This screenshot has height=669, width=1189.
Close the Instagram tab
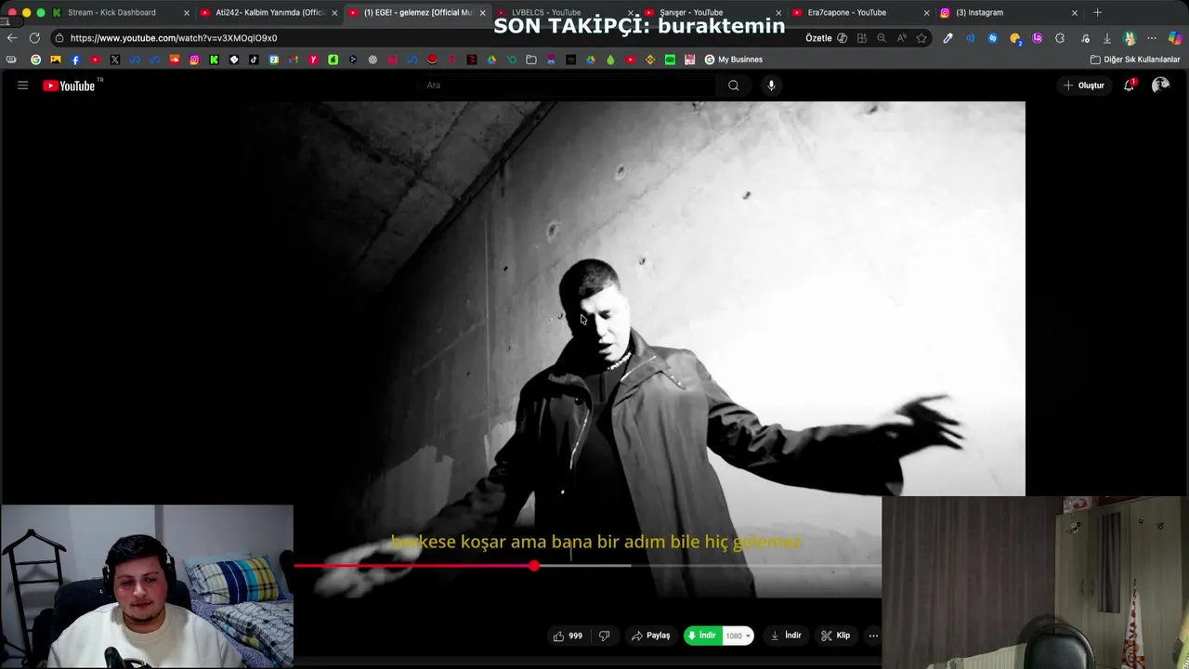click(x=1075, y=13)
